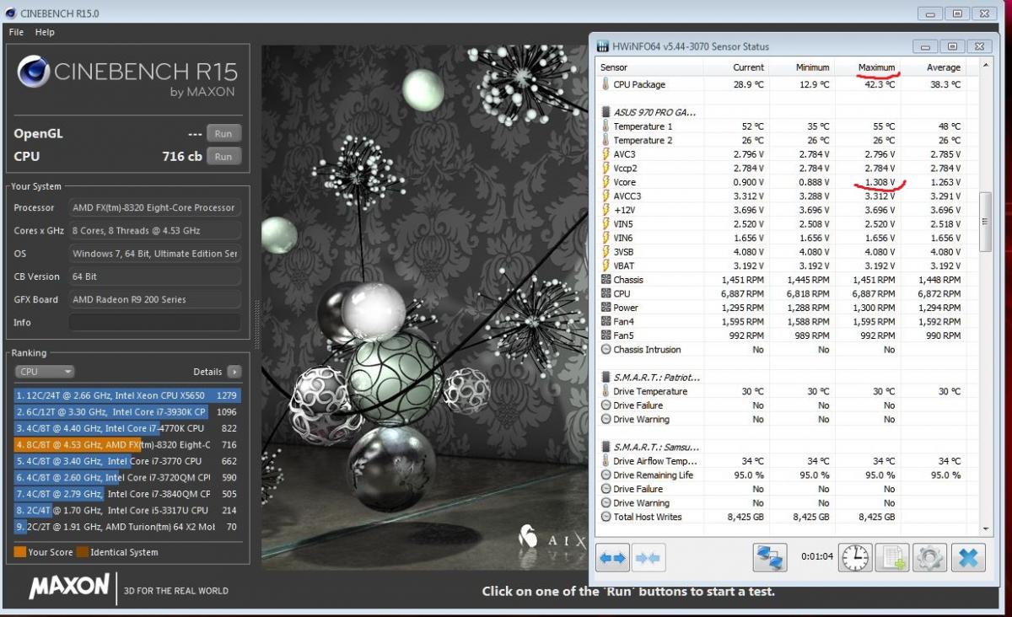The height and width of the screenshot is (617, 1012).
Task: Click the Sensor column header
Action: (x=649, y=67)
